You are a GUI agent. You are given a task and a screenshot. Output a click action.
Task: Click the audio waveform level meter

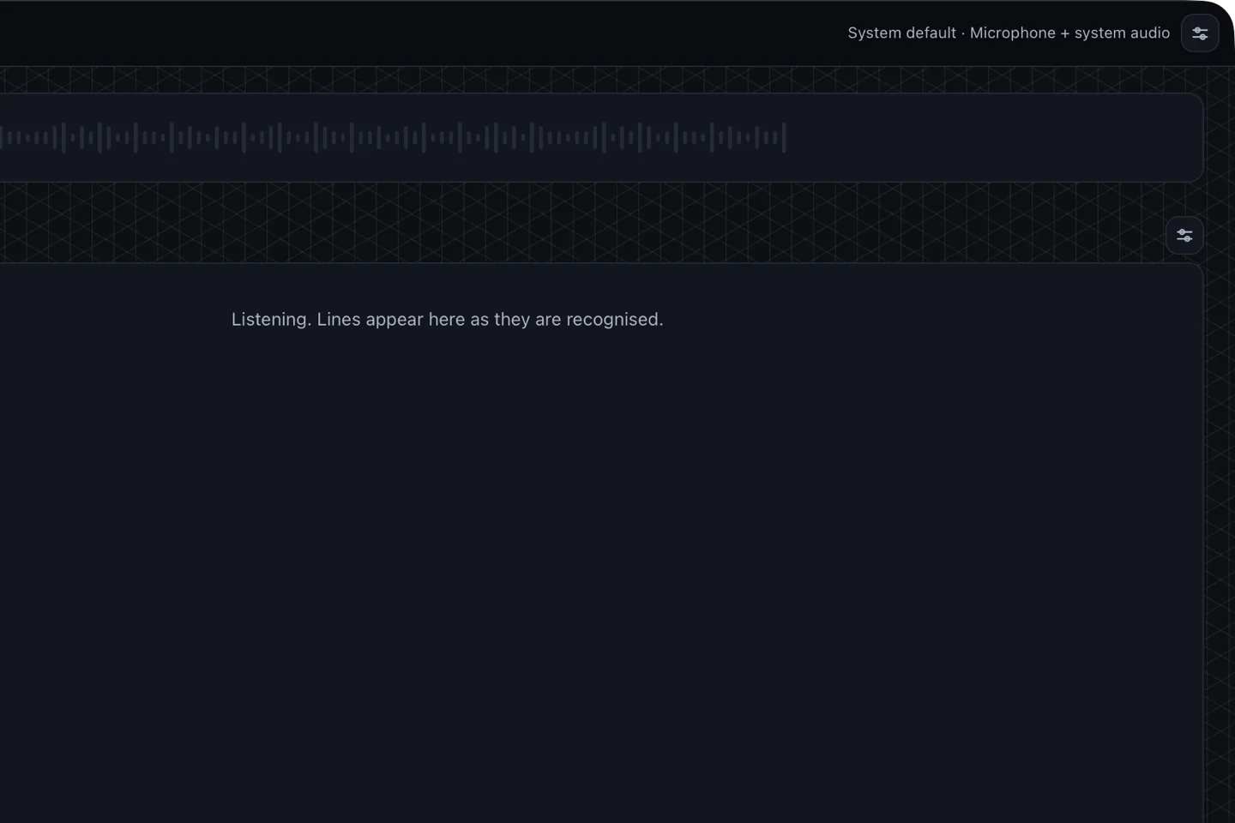[393, 137]
